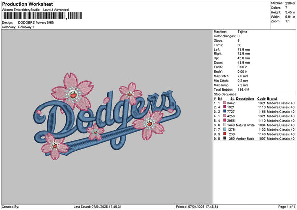The height and width of the screenshot is (210, 297).
Task: Select thread code 1166 in row 3
Action: pyautogui.click(x=262, y=111)
